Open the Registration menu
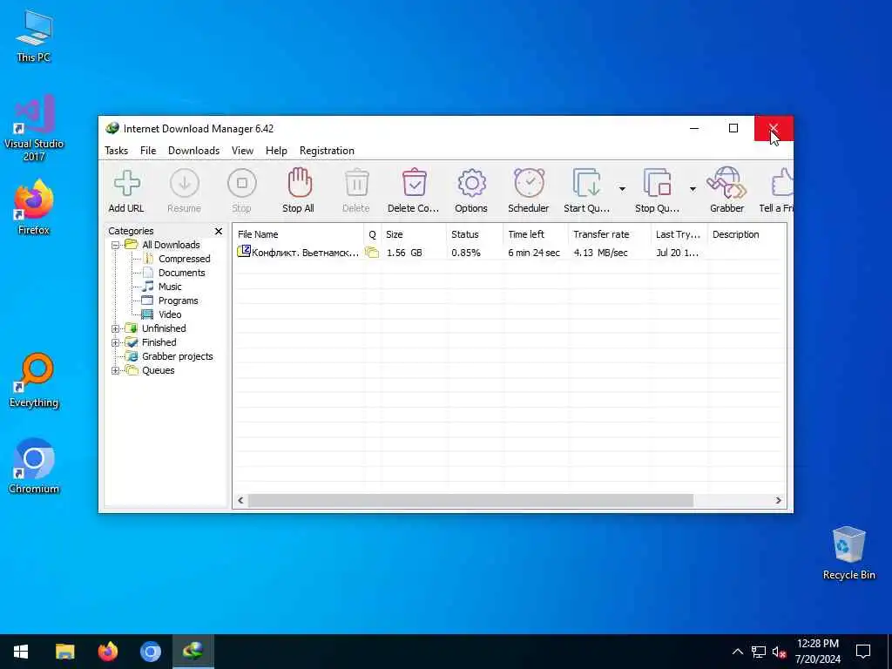The height and width of the screenshot is (669, 892). (x=328, y=151)
